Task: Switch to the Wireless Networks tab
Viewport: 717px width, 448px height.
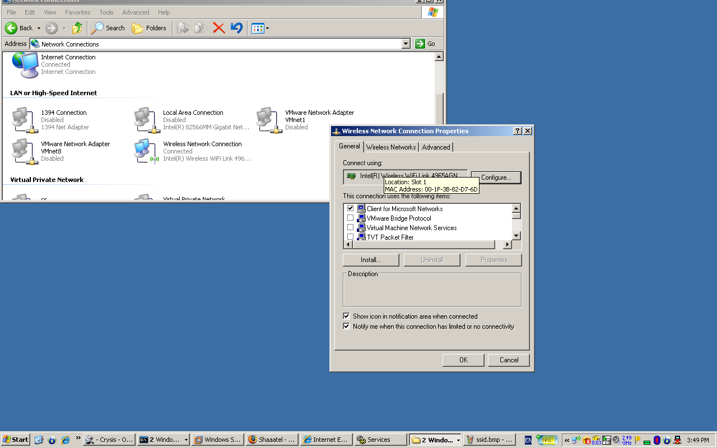Action: [391, 147]
